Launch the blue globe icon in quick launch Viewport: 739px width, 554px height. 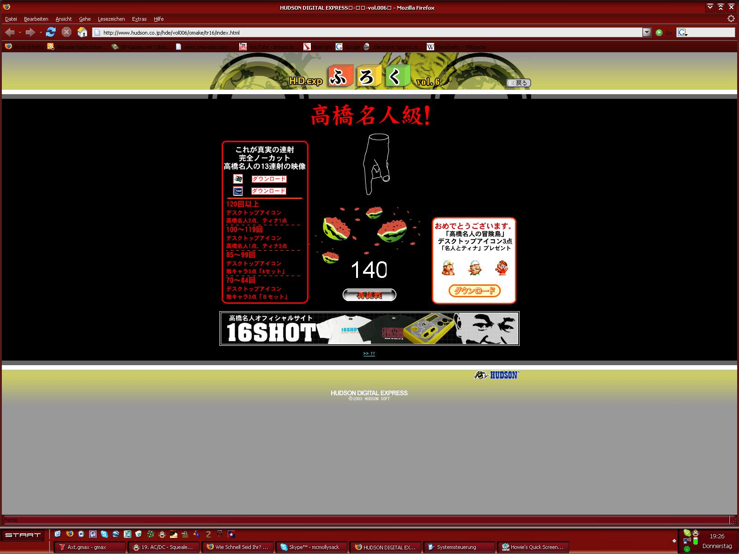tap(116, 534)
